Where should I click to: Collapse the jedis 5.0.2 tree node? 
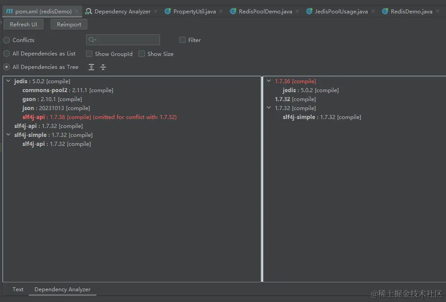9,81
